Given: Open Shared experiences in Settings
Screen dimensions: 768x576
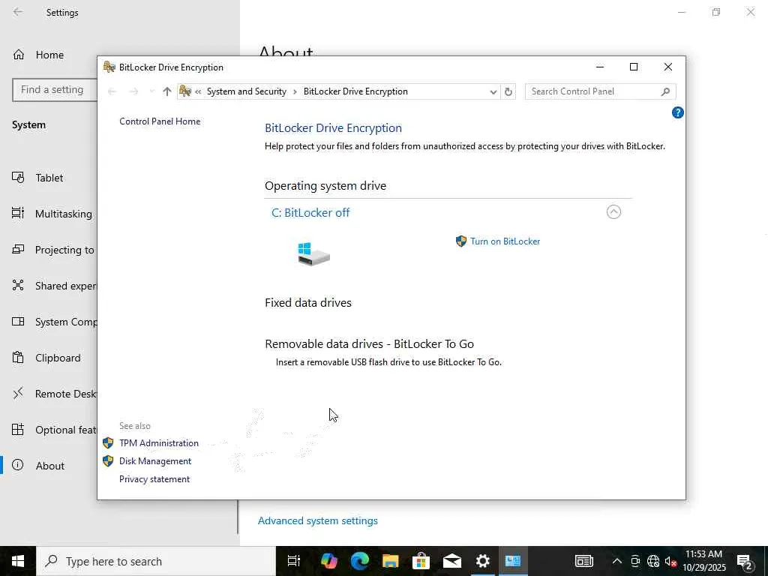Looking at the screenshot, I should pyautogui.click(x=54, y=286).
